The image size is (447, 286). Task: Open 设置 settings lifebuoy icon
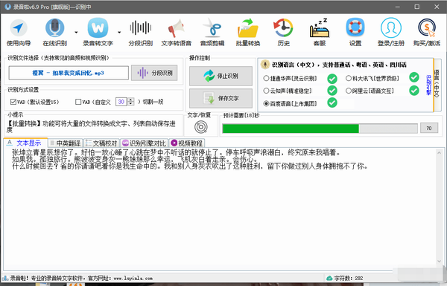point(355,32)
